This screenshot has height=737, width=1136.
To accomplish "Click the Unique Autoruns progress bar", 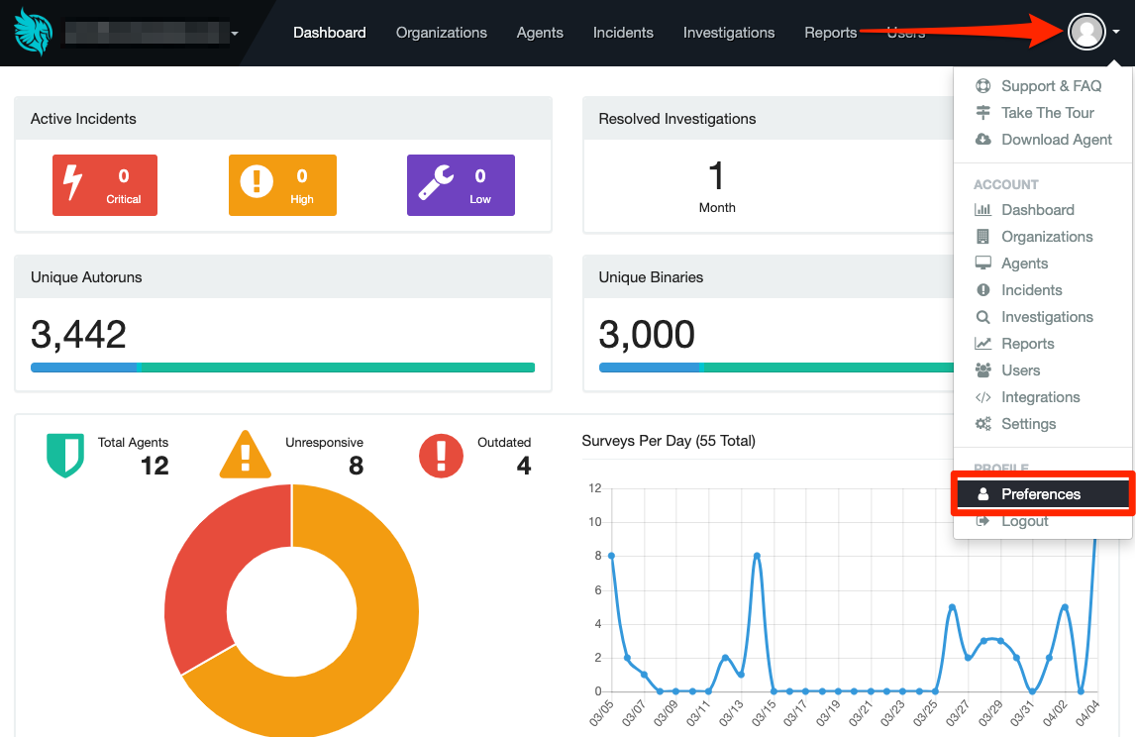I will [282, 368].
